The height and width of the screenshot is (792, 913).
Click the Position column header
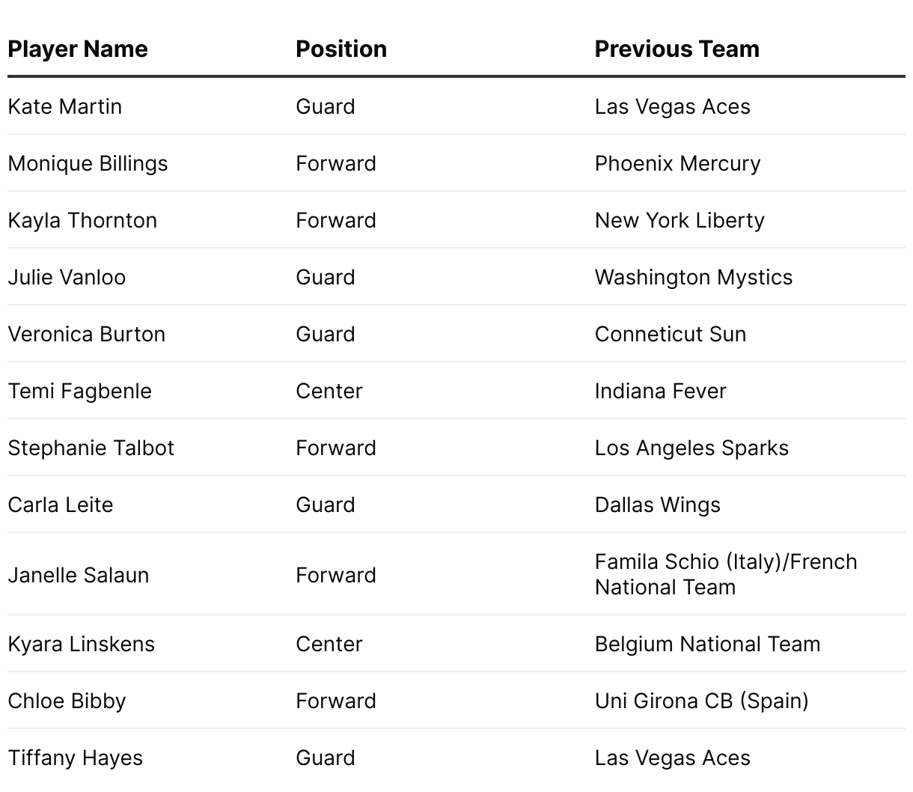coord(341,49)
